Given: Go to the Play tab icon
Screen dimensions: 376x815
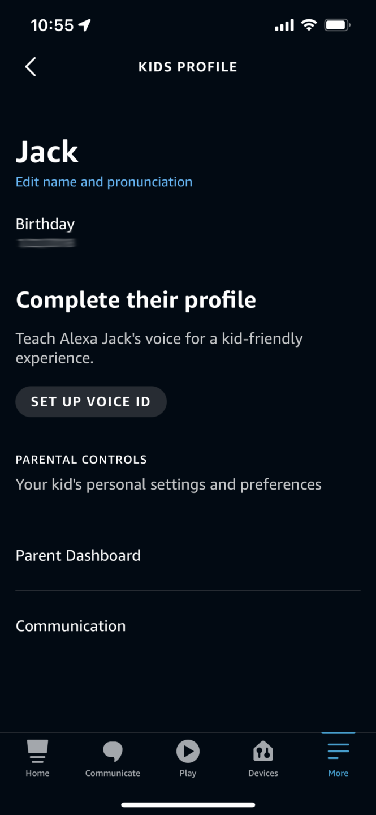Looking at the screenshot, I should (188, 751).
